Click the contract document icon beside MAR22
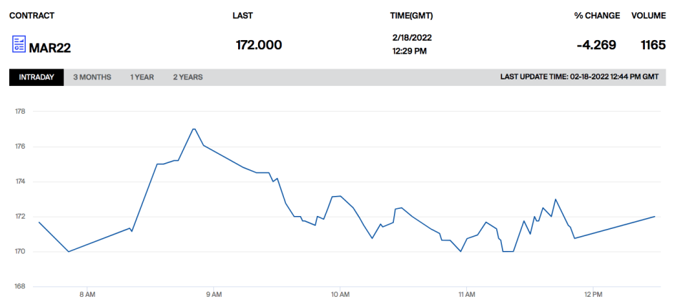The height and width of the screenshot is (304, 685). click(x=18, y=44)
